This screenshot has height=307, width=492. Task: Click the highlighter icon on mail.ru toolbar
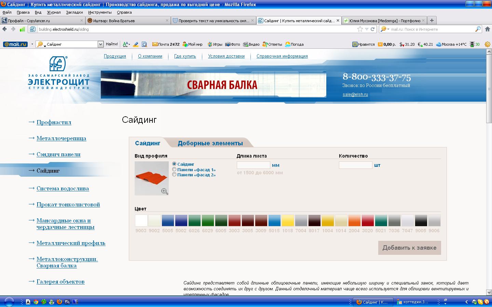(136, 44)
